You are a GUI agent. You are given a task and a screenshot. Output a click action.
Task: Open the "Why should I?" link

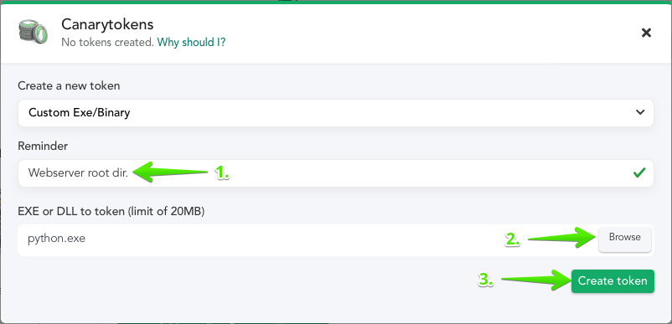pos(191,43)
